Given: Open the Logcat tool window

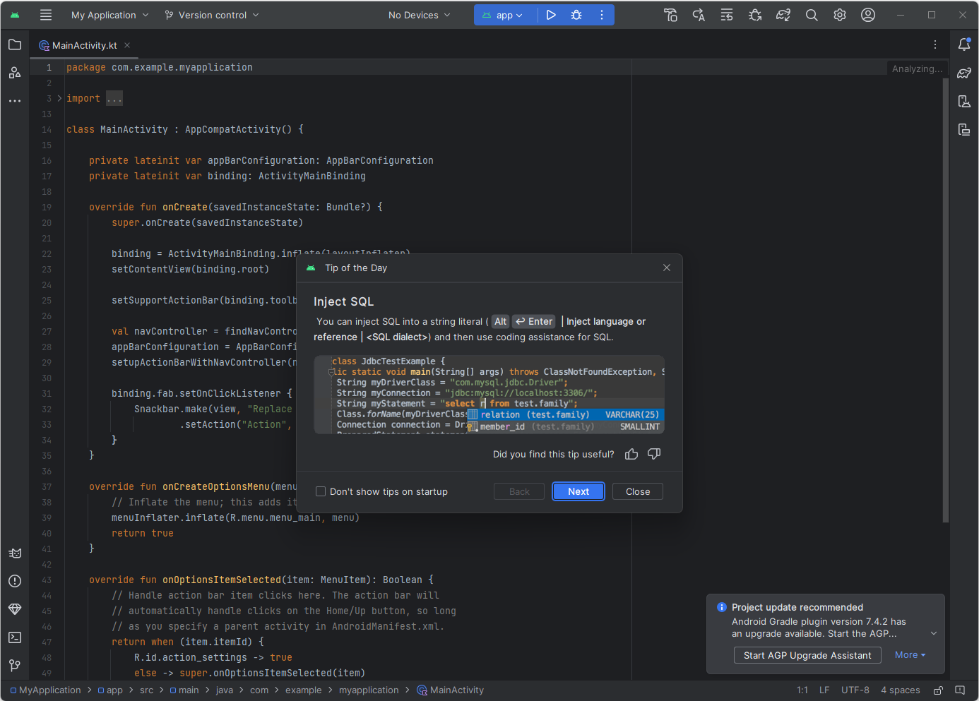Looking at the screenshot, I should pyautogui.click(x=15, y=553).
